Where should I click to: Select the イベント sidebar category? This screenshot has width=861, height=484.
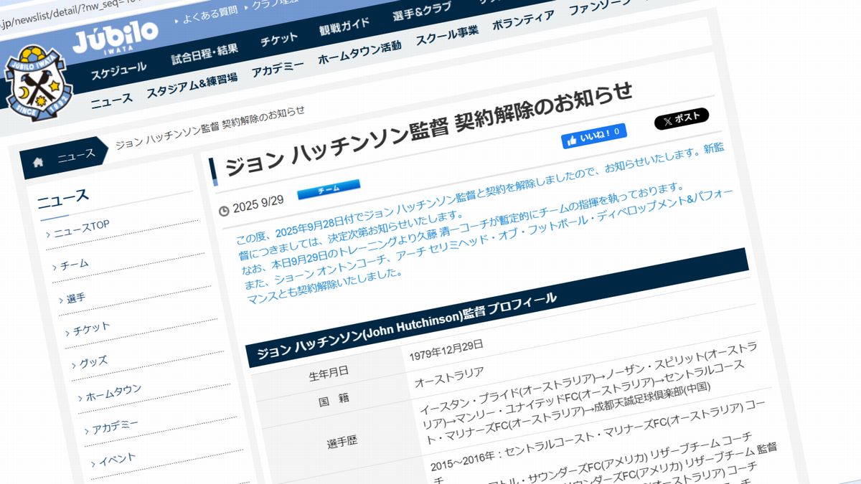click(x=116, y=459)
